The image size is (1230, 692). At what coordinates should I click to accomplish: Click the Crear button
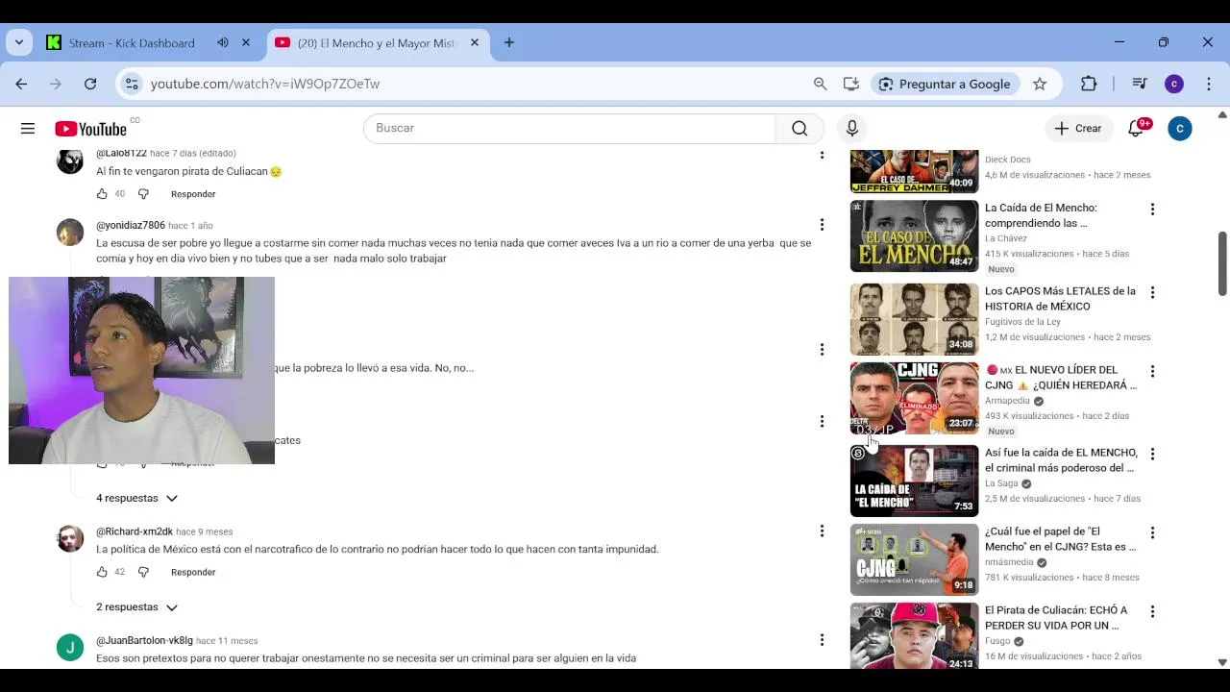pos(1078,128)
